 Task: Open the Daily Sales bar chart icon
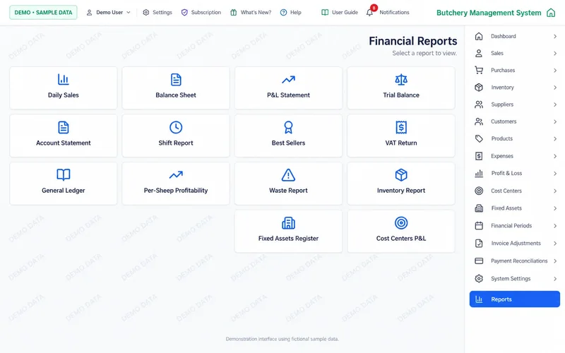(63, 79)
